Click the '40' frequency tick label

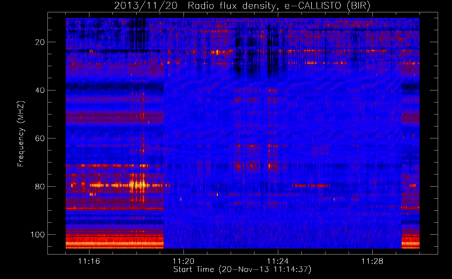tap(40, 90)
